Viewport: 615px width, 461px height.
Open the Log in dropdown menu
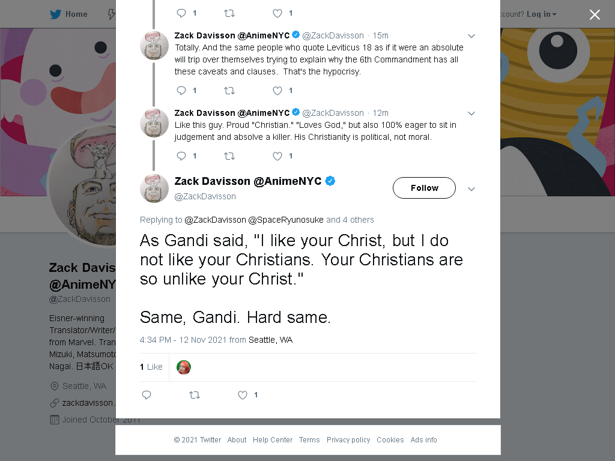[x=541, y=14]
